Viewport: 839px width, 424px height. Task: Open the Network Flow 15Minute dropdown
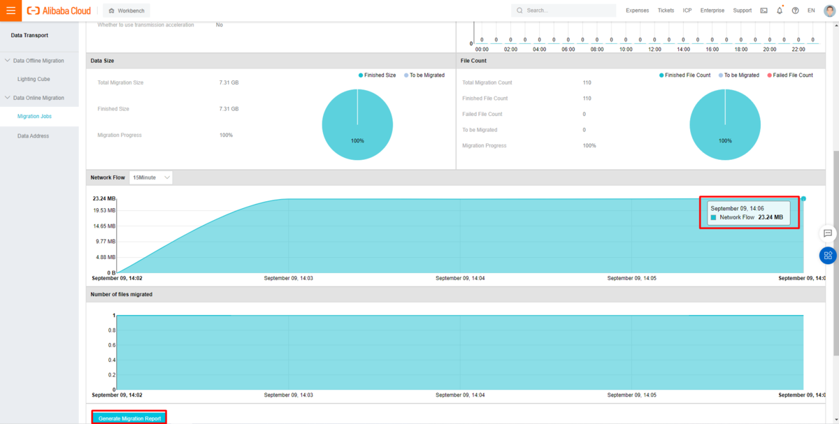point(151,177)
